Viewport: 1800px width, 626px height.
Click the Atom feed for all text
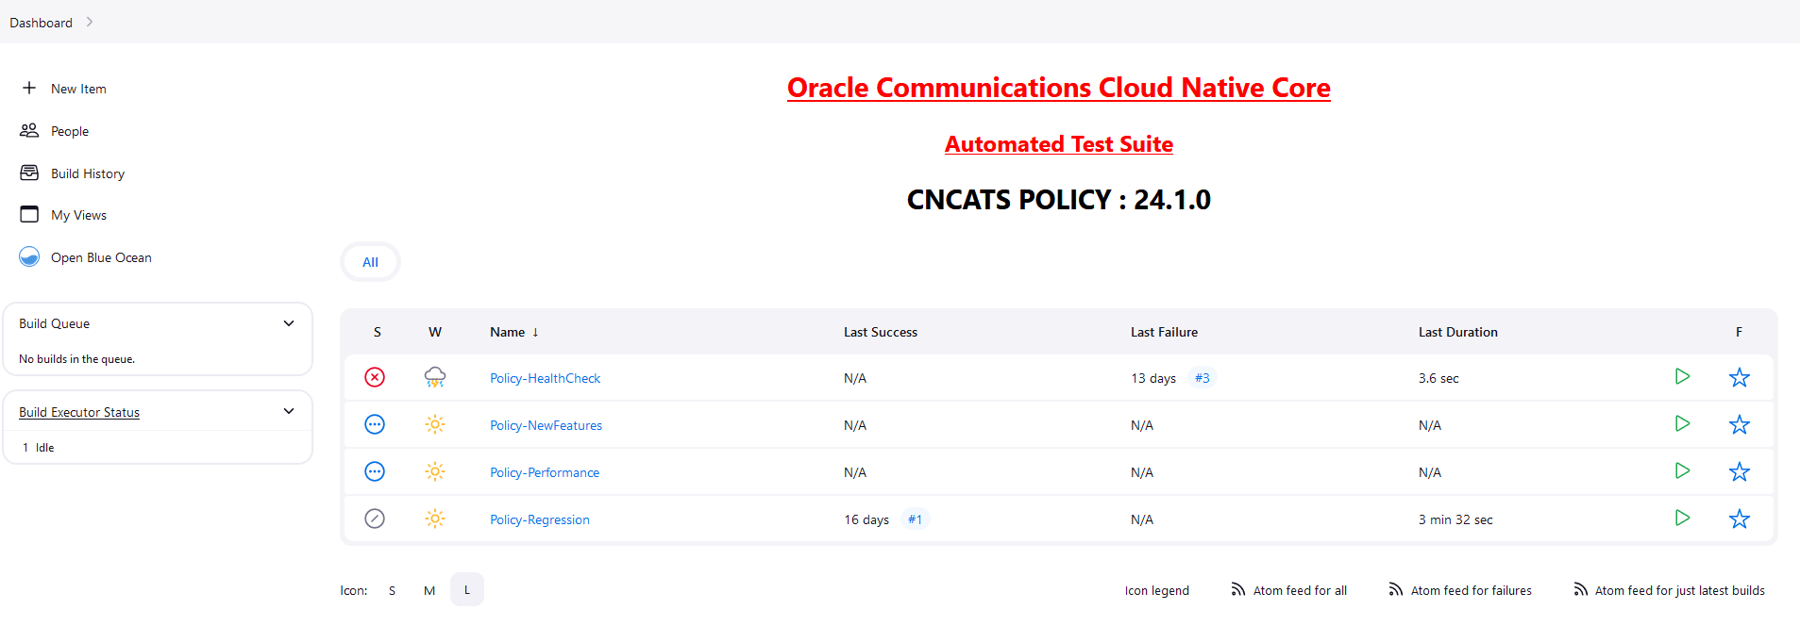[x=1300, y=590]
